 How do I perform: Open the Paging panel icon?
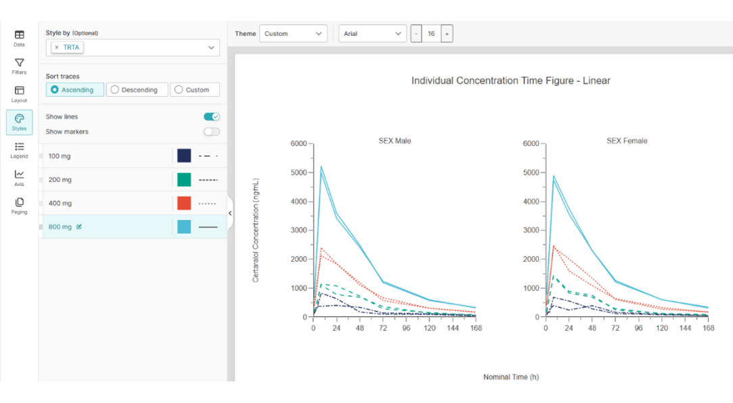(x=19, y=206)
